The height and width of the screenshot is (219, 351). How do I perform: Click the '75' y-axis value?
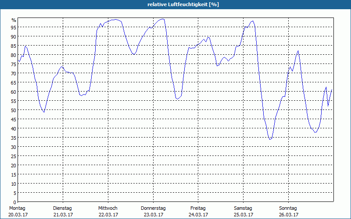(x=14, y=64)
